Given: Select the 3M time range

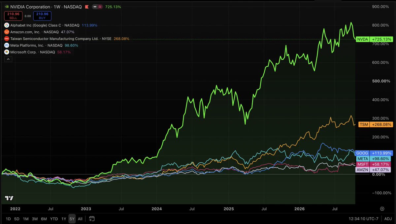Looking at the screenshot, I should click(35, 219).
